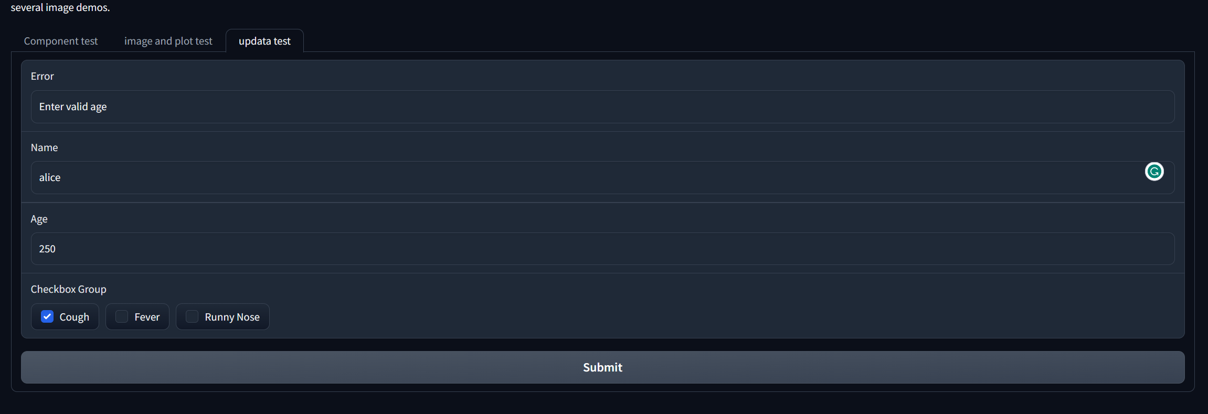
Task: Select the updata test tab
Action: [264, 41]
